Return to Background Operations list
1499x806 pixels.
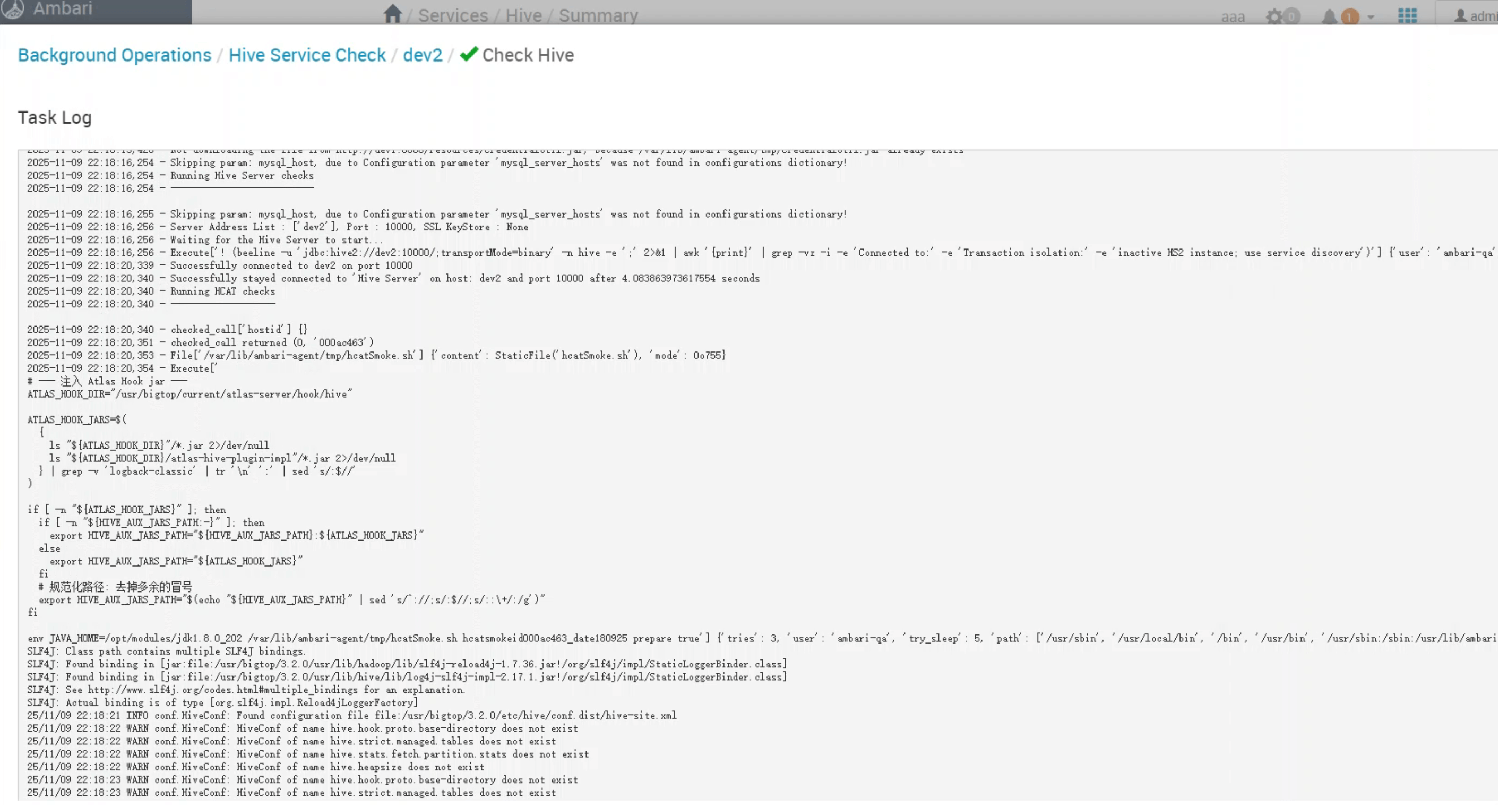pos(115,55)
